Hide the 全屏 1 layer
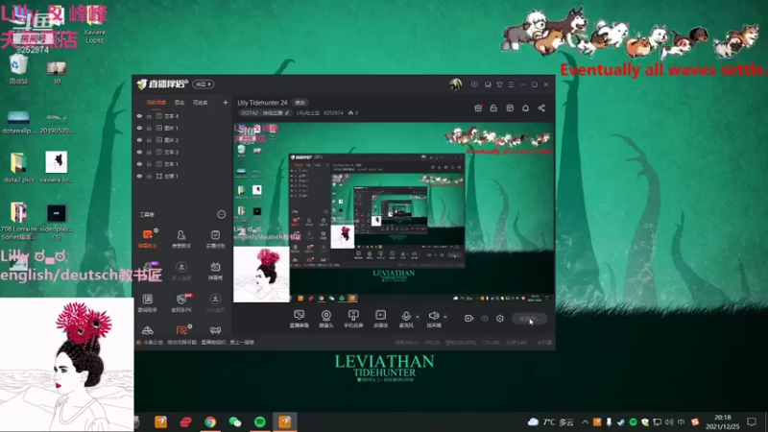The image size is (768, 432). [139, 176]
